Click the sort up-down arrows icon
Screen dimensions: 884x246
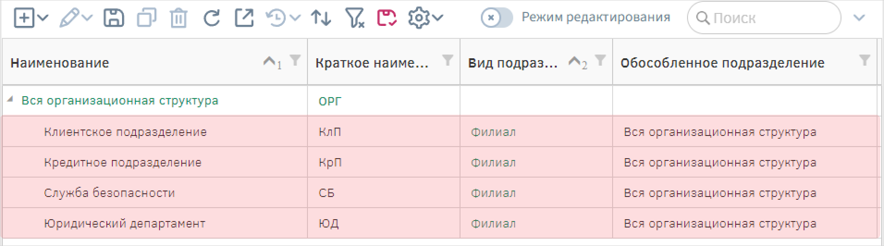click(321, 18)
